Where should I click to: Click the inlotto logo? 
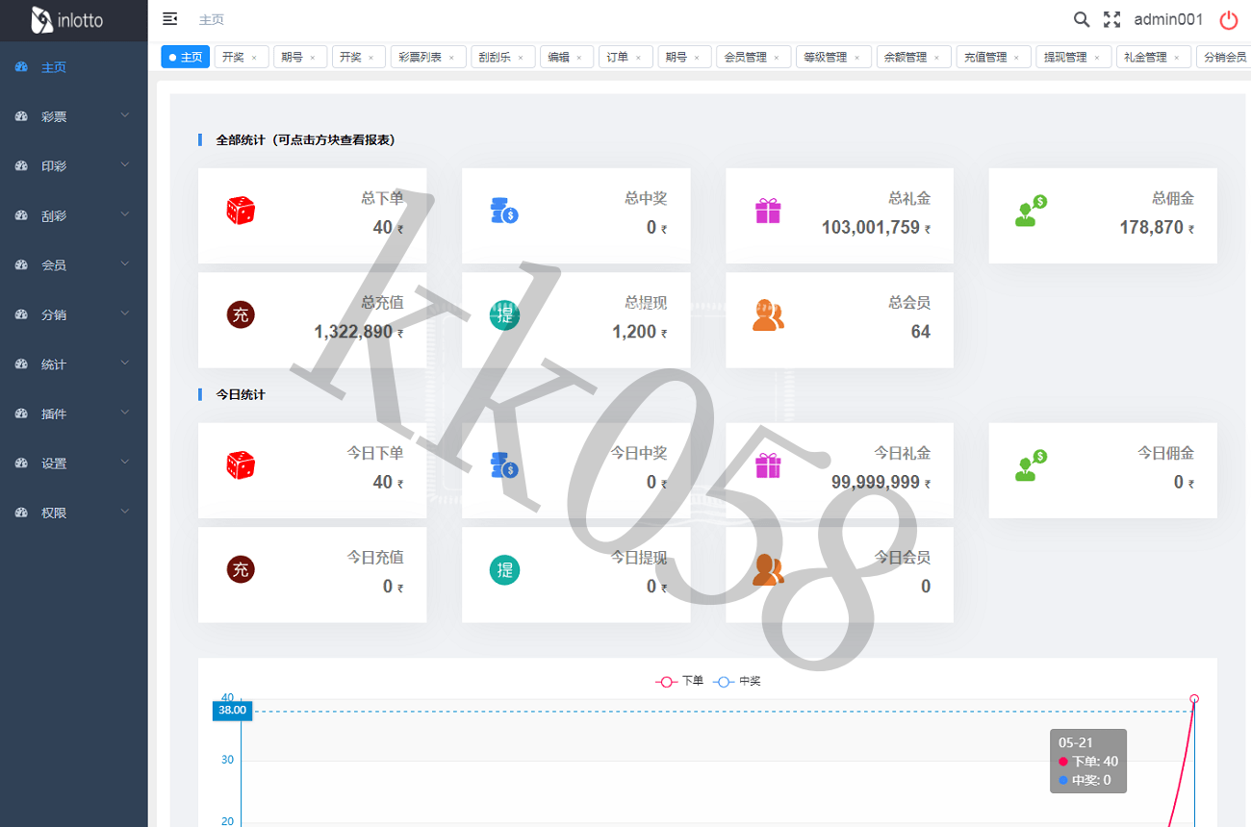coord(67,20)
